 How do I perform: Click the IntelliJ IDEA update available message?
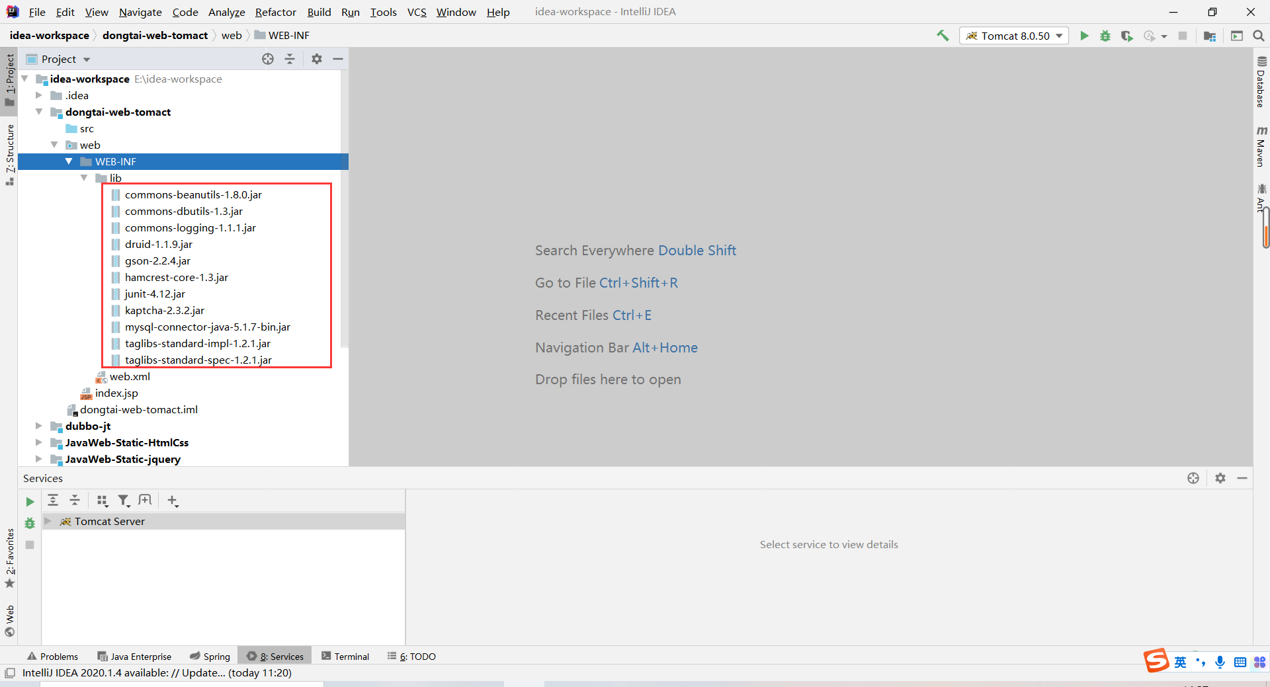[x=157, y=673]
